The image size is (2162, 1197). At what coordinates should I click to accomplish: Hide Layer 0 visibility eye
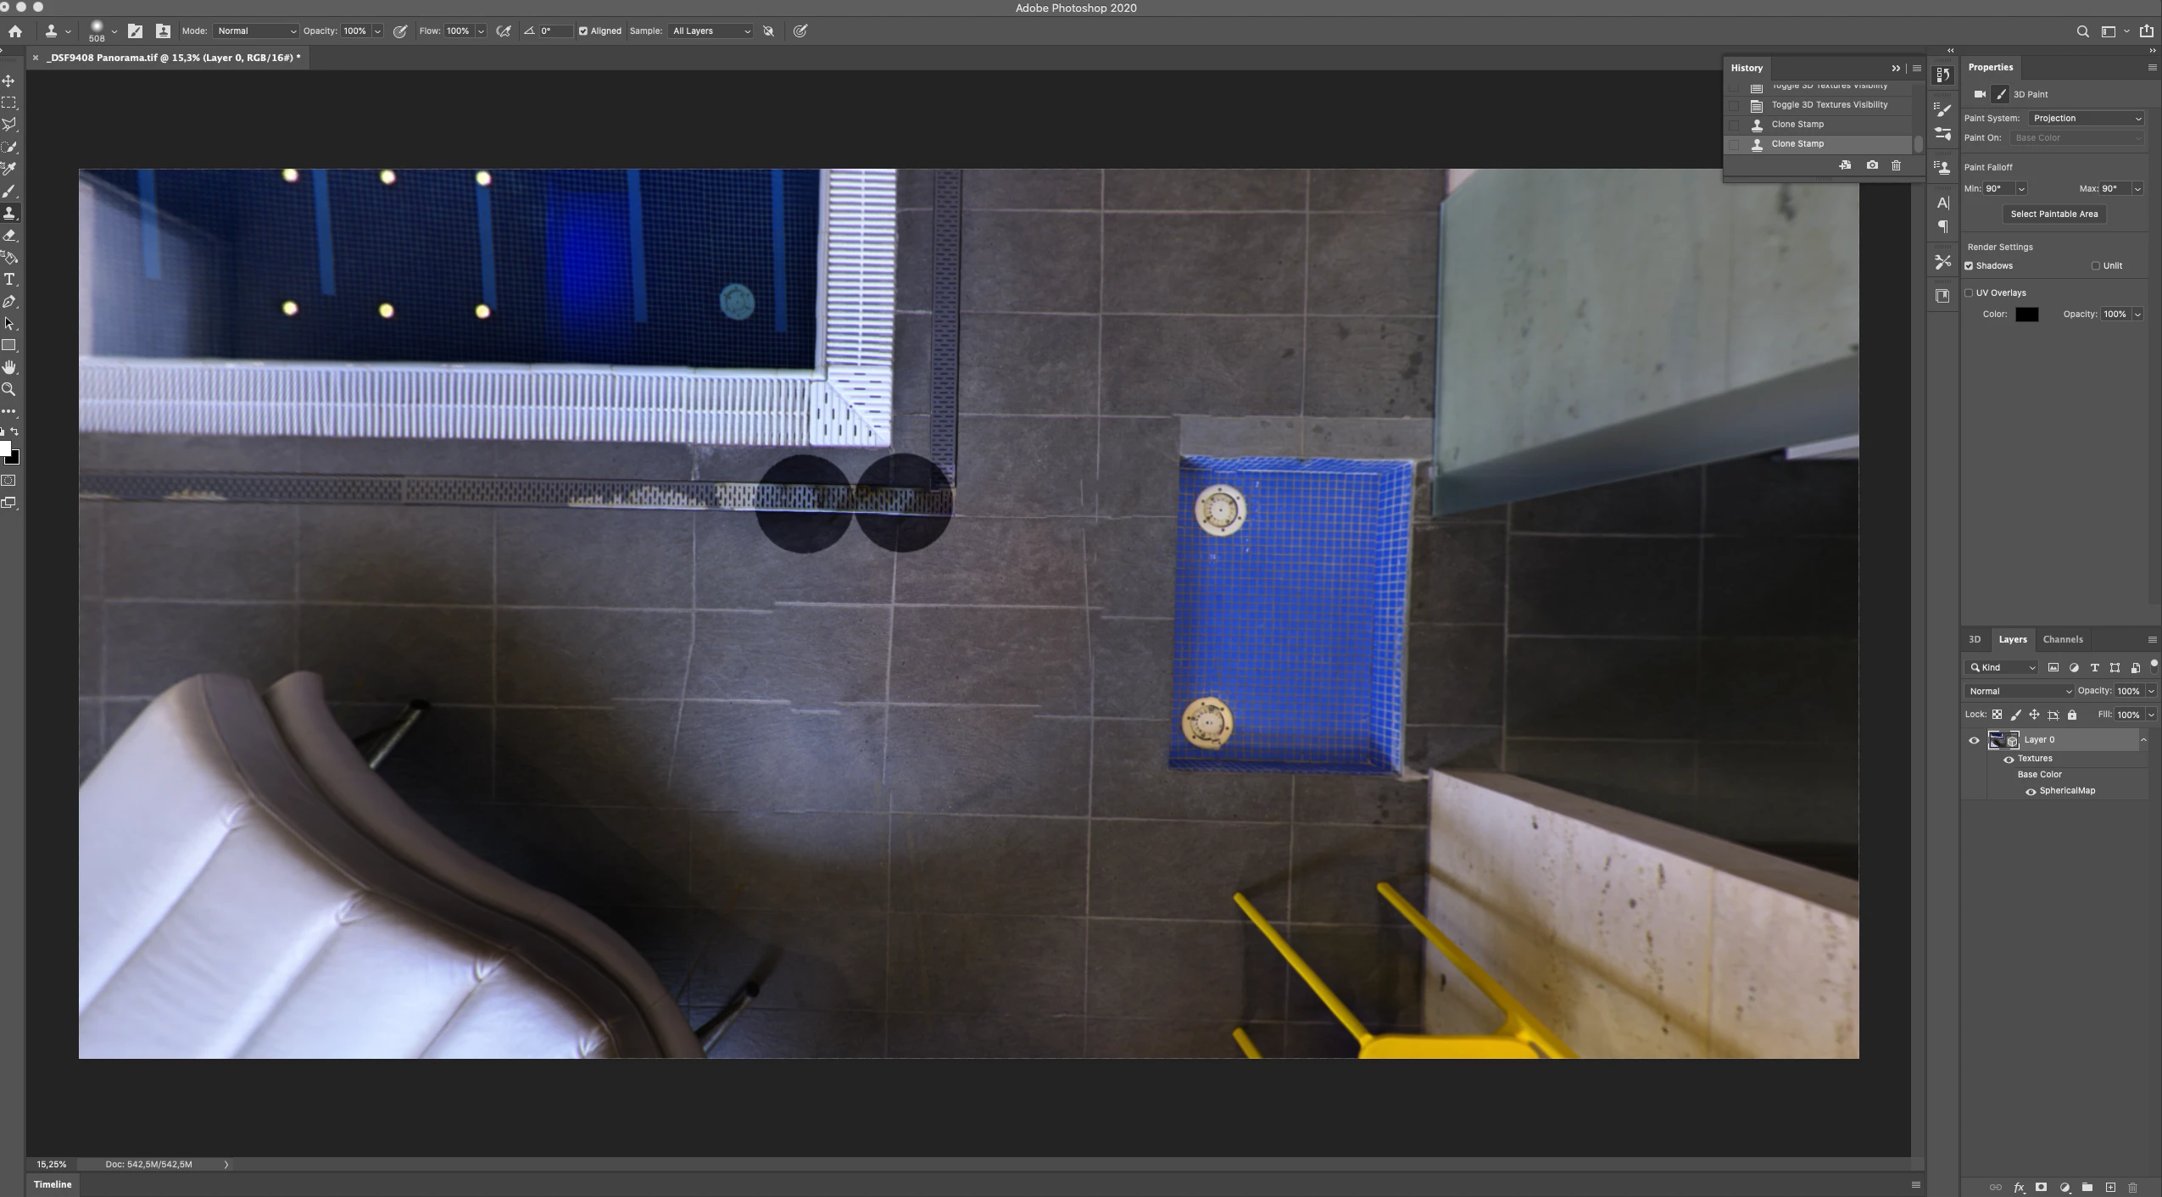click(1974, 740)
